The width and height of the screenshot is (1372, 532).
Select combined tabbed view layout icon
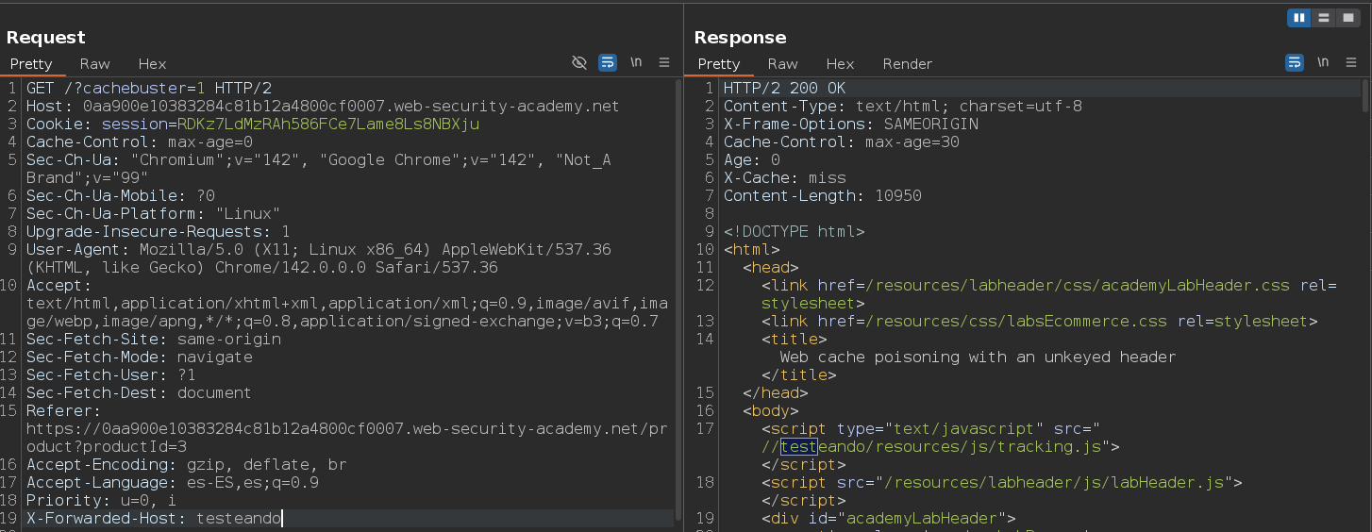pos(1350,18)
